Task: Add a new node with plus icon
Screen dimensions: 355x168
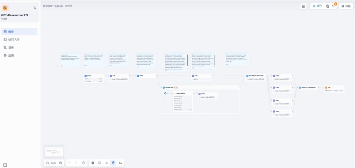Action: [x=93, y=163]
